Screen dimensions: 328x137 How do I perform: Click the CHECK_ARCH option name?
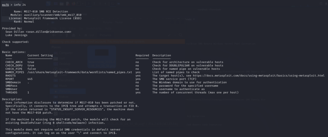tap(14, 62)
